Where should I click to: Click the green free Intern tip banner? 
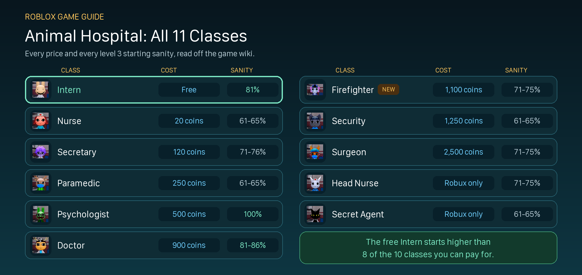(428, 248)
